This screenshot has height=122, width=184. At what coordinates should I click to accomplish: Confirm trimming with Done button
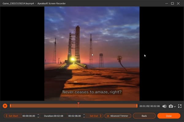[x=169, y=116]
